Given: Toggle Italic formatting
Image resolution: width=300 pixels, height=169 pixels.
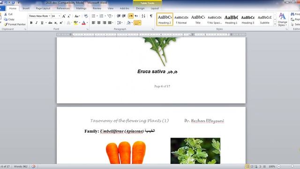Looking at the screenshot, I should click(x=37, y=23).
